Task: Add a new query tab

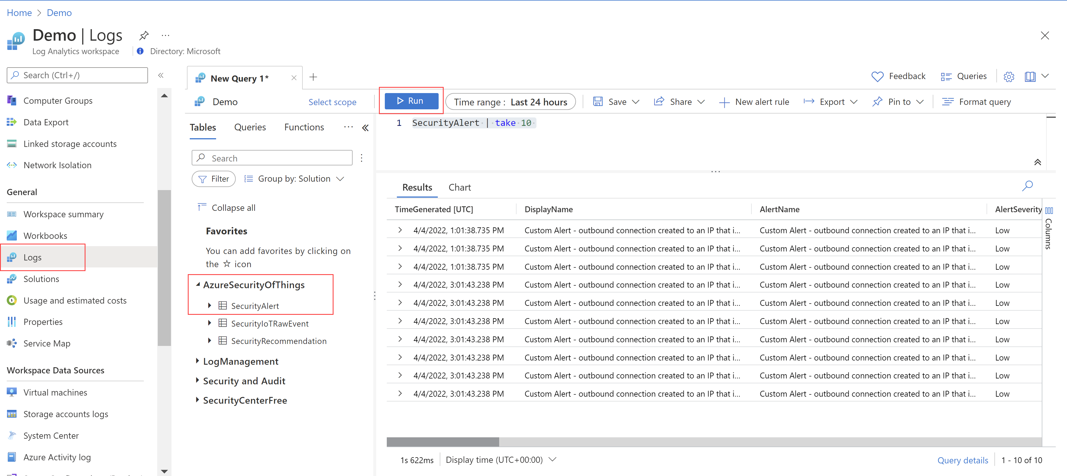Action: point(313,77)
